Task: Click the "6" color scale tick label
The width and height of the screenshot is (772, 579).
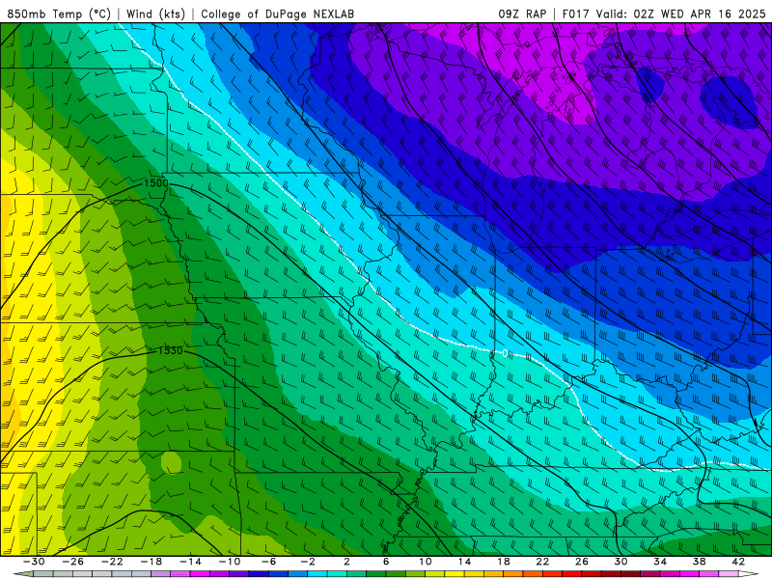Action: pyautogui.click(x=386, y=562)
